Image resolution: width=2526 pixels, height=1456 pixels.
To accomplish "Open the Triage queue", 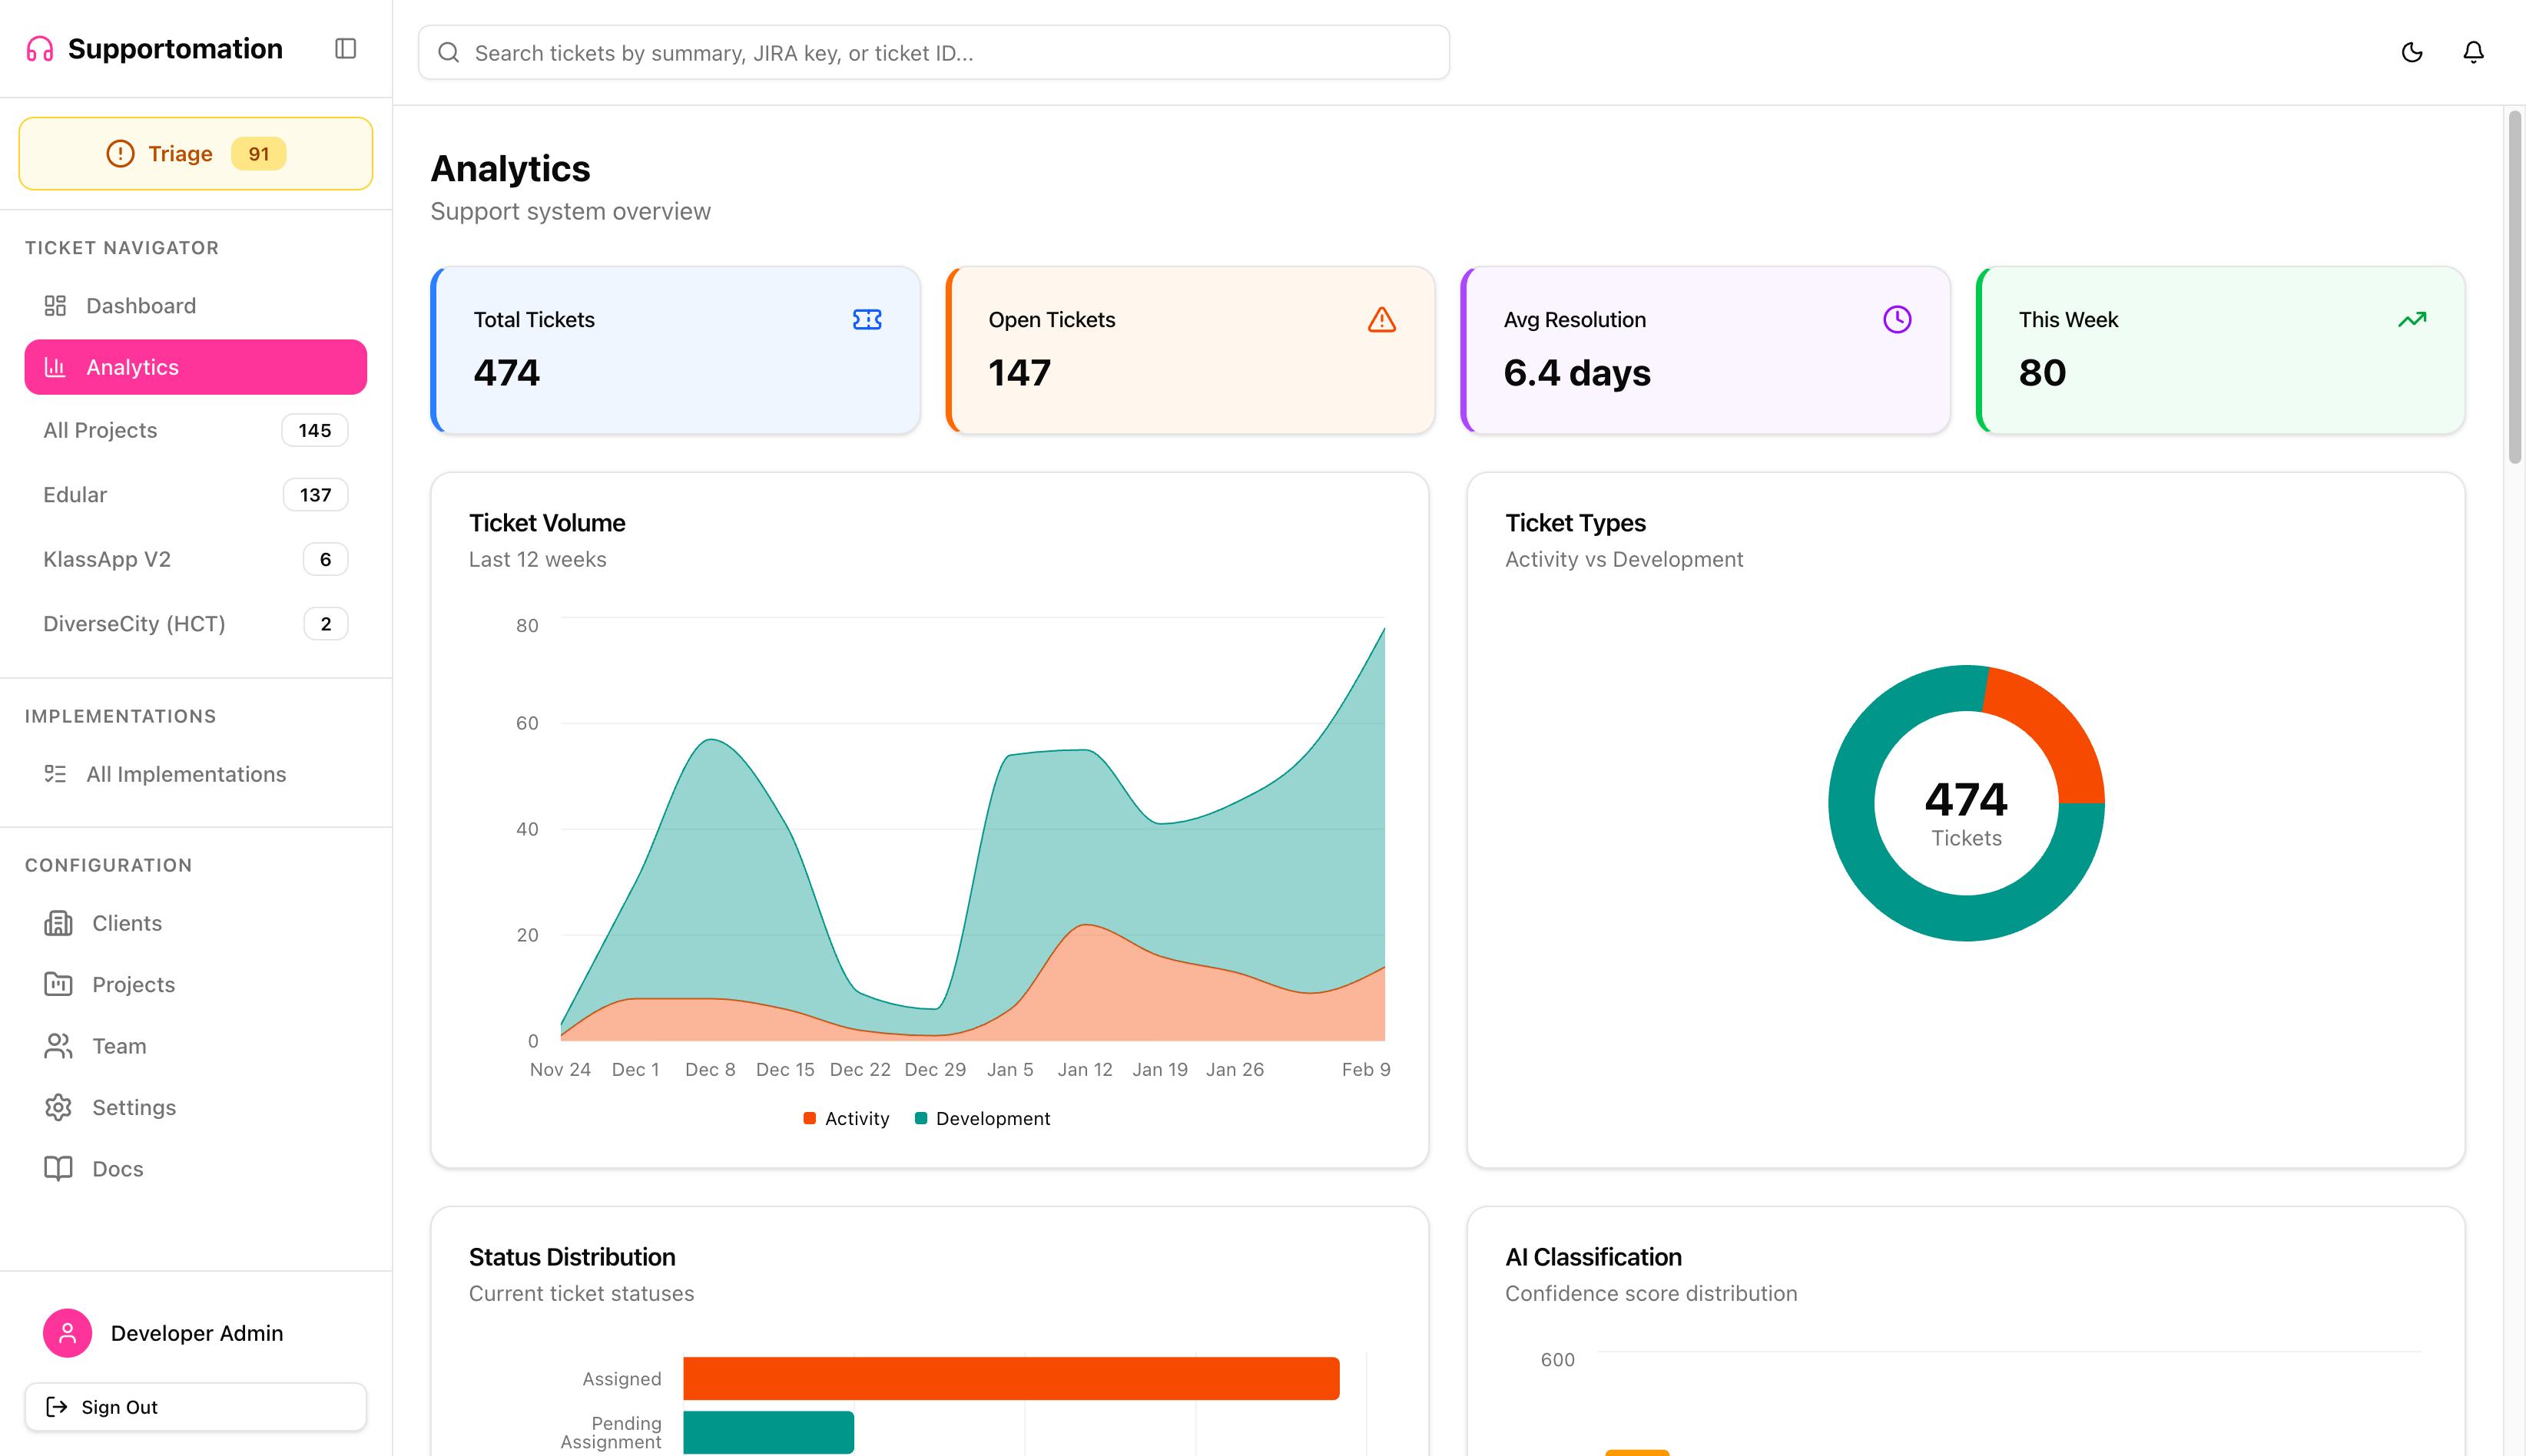I will click(195, 153).
